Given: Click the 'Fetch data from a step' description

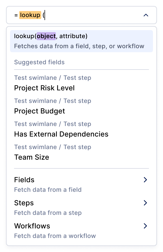Looking at the screenshot, I should coord(48,213).
